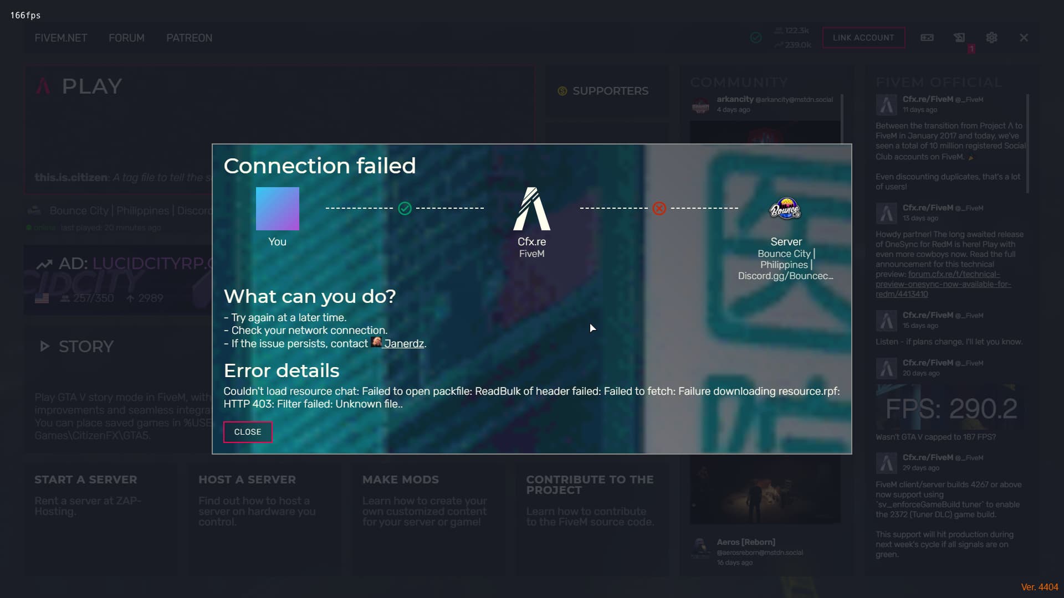1064x598 pixels.
Task: Open the onesync forum.cfx.re link
Action: click(x=943, y=284)
